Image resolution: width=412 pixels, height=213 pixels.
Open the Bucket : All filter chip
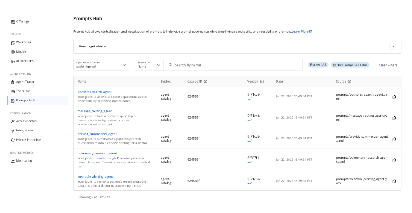pos(318,65)
